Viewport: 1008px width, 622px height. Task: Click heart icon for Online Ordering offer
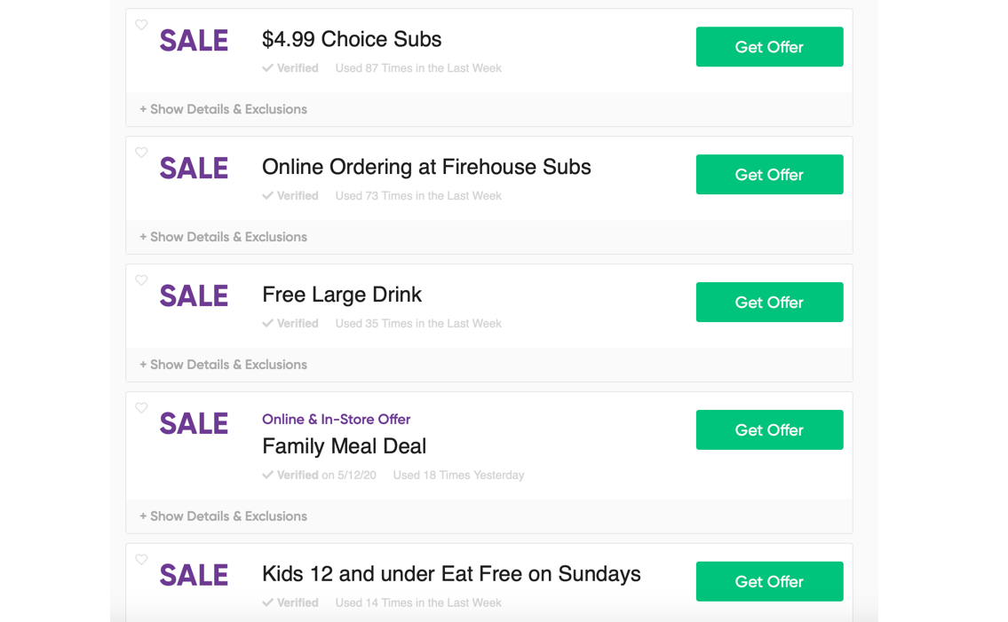coord(141,153)
